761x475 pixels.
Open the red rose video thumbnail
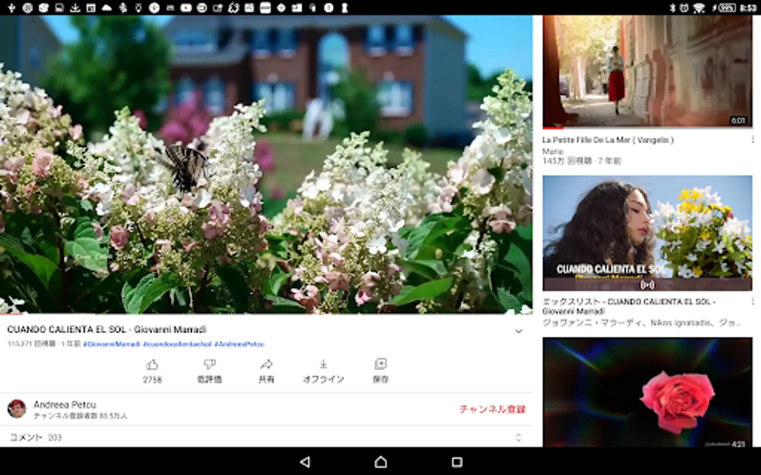(x=647, y=392)
